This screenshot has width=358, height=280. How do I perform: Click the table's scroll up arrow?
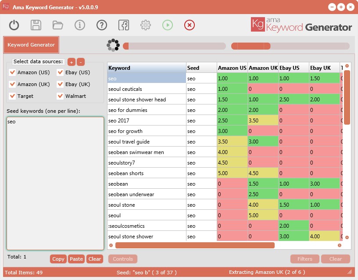tap(347, 66)
